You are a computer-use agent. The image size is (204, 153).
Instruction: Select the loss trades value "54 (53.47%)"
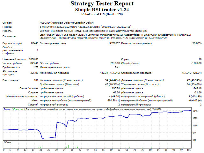[194, 84]
